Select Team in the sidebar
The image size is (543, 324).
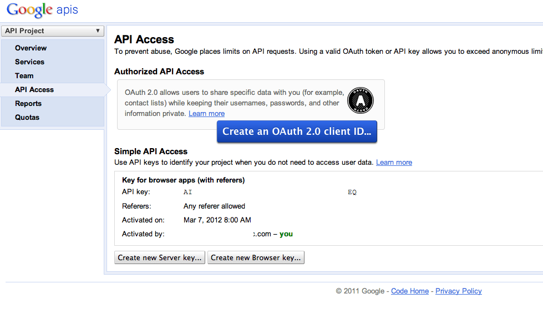pos(24,76)
